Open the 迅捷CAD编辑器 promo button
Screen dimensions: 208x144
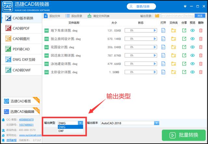21,112
